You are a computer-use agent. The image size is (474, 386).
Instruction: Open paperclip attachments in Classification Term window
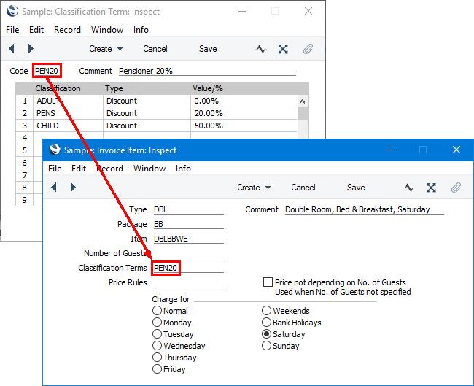coord(308,49)
